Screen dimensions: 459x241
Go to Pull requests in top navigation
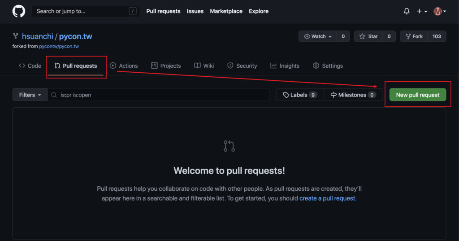(163, 11)
